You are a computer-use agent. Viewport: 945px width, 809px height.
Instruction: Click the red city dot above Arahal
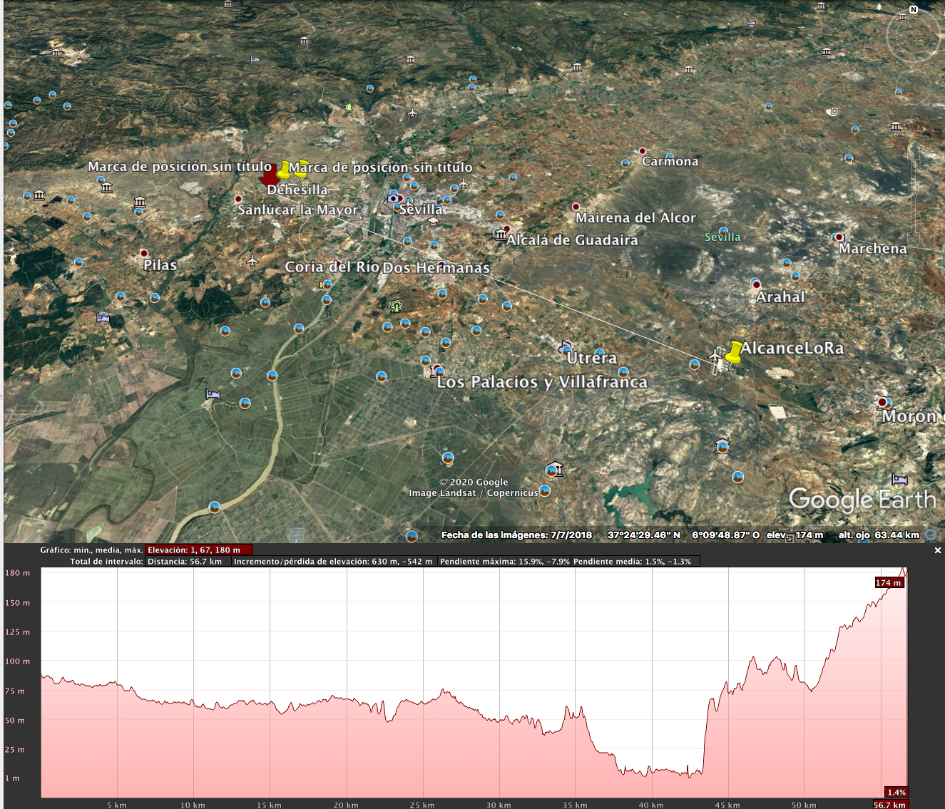[x=756, y=284]
